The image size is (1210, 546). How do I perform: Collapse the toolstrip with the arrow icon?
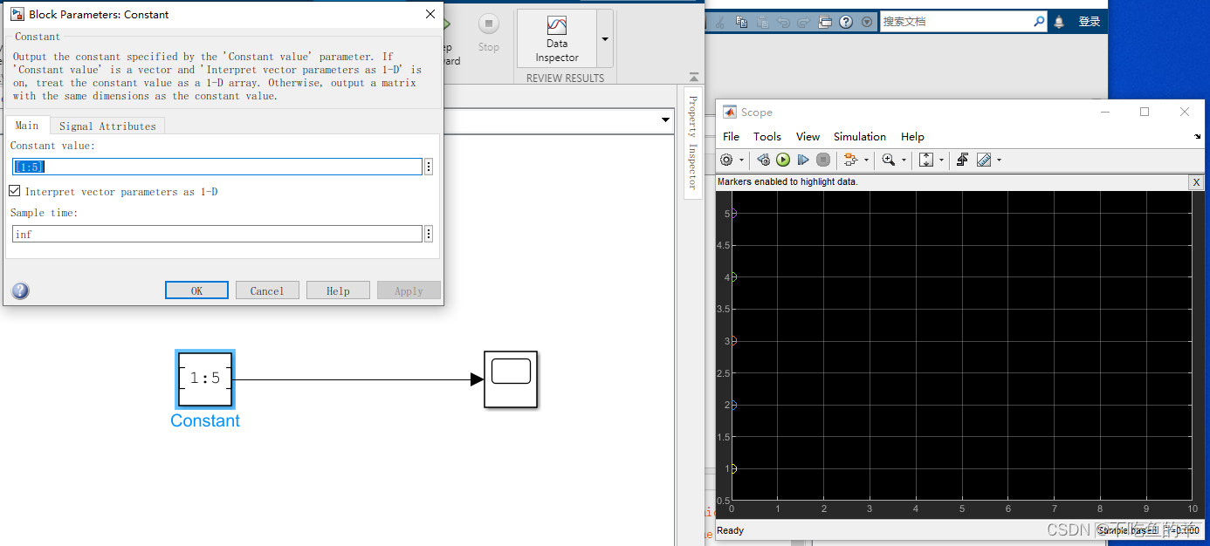694,77
